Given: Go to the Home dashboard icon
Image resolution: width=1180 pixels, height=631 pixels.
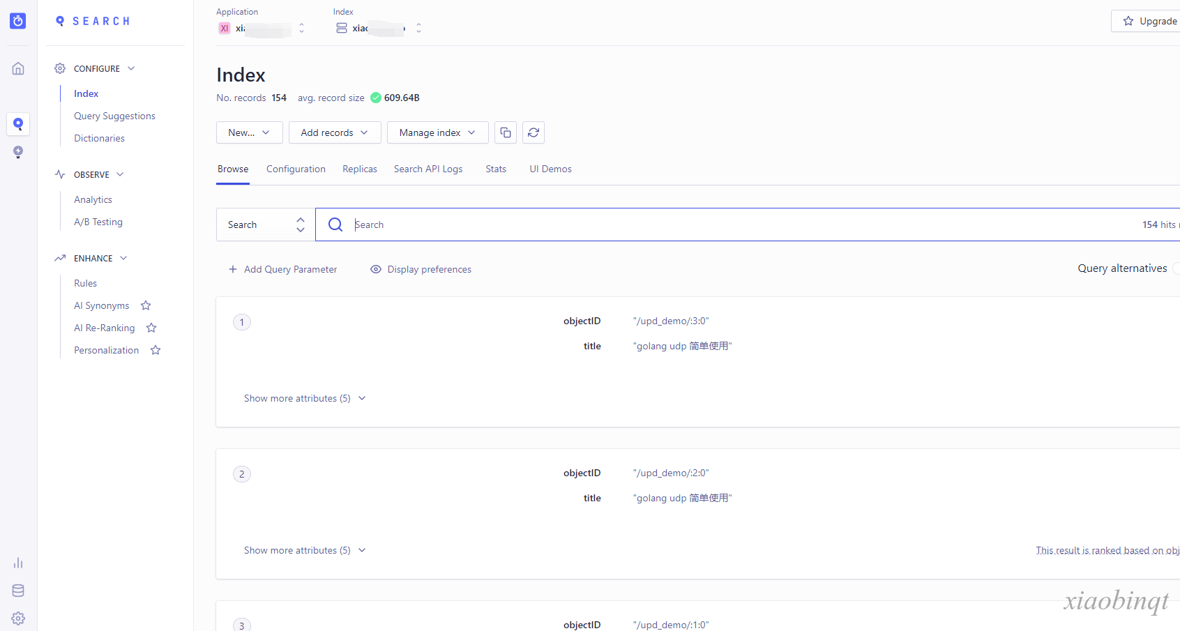Looking at the screenshot, I should tap(18, 68).
